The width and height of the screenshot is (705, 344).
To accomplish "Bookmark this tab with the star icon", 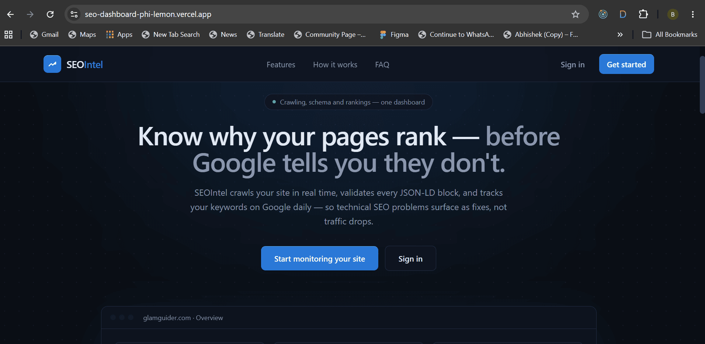I will (x=576, y=14).
